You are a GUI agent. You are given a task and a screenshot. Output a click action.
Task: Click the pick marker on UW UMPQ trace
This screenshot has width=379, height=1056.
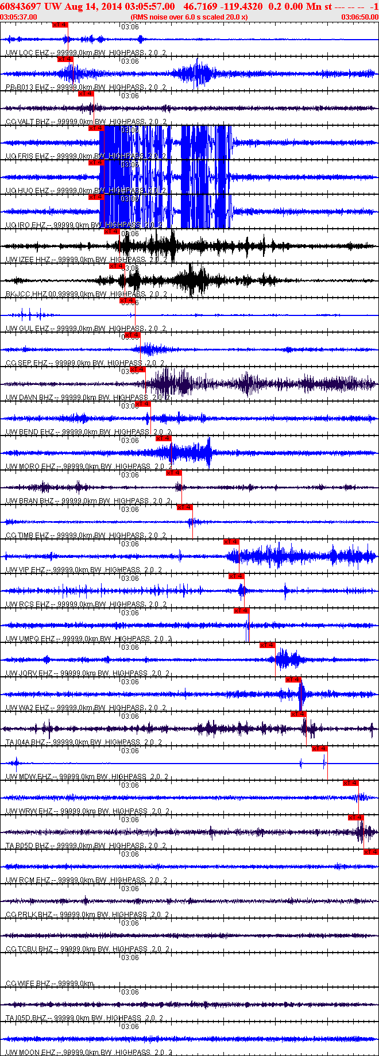(241, 611)
